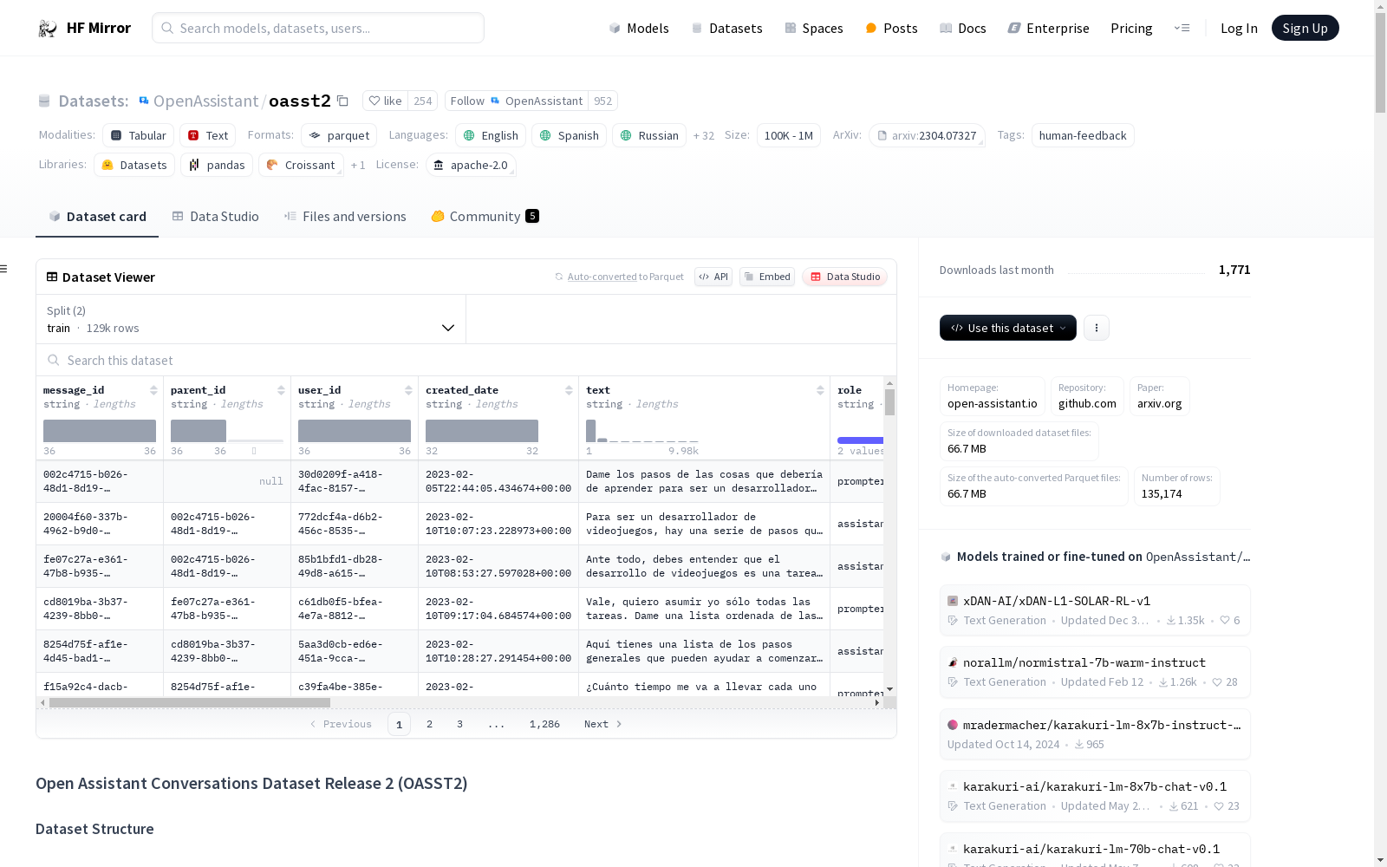Click the pandas library tag

click(217, 165)
